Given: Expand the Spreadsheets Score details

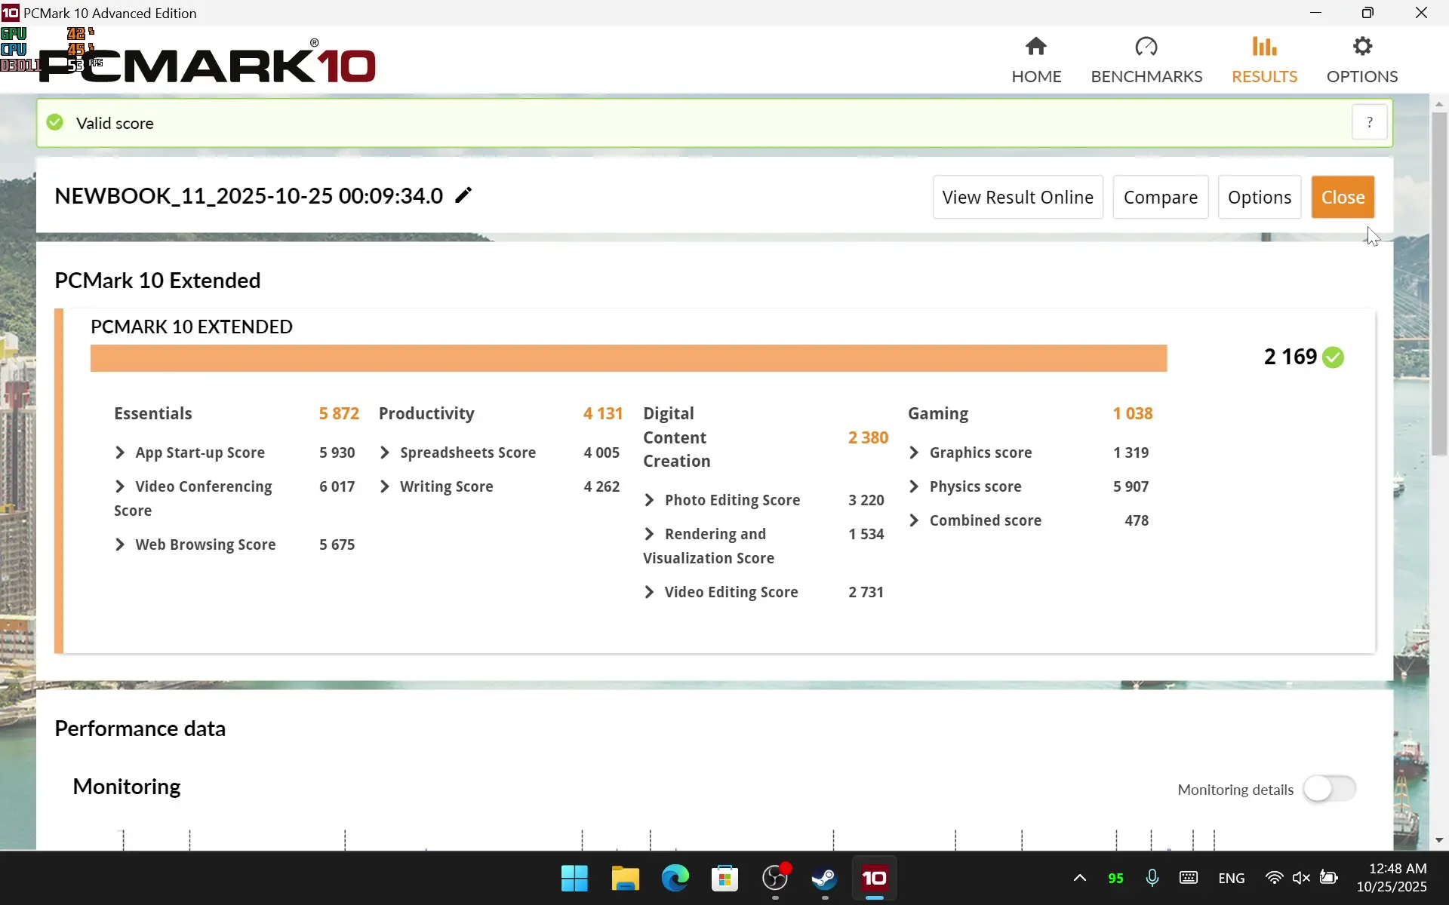Looking at the screenshot, I should (385, 452).
